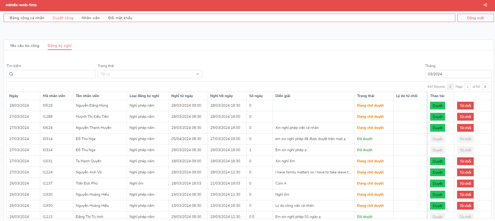Reject Huỳnh Thị Kiều Tiên's leave request
Viewport: 495px width, 221px height.
tap(465, 117)
